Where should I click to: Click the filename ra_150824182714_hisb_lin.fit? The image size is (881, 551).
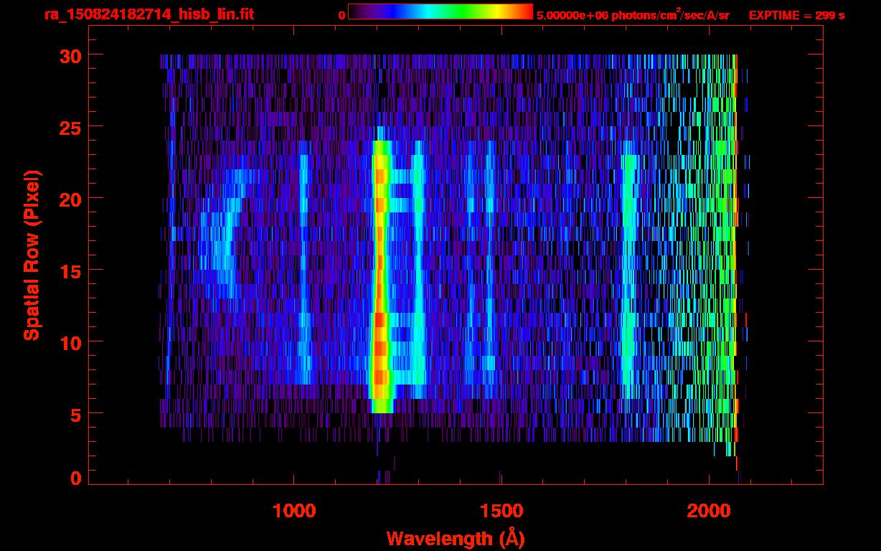pyautogui.click(x=149, y=14)
